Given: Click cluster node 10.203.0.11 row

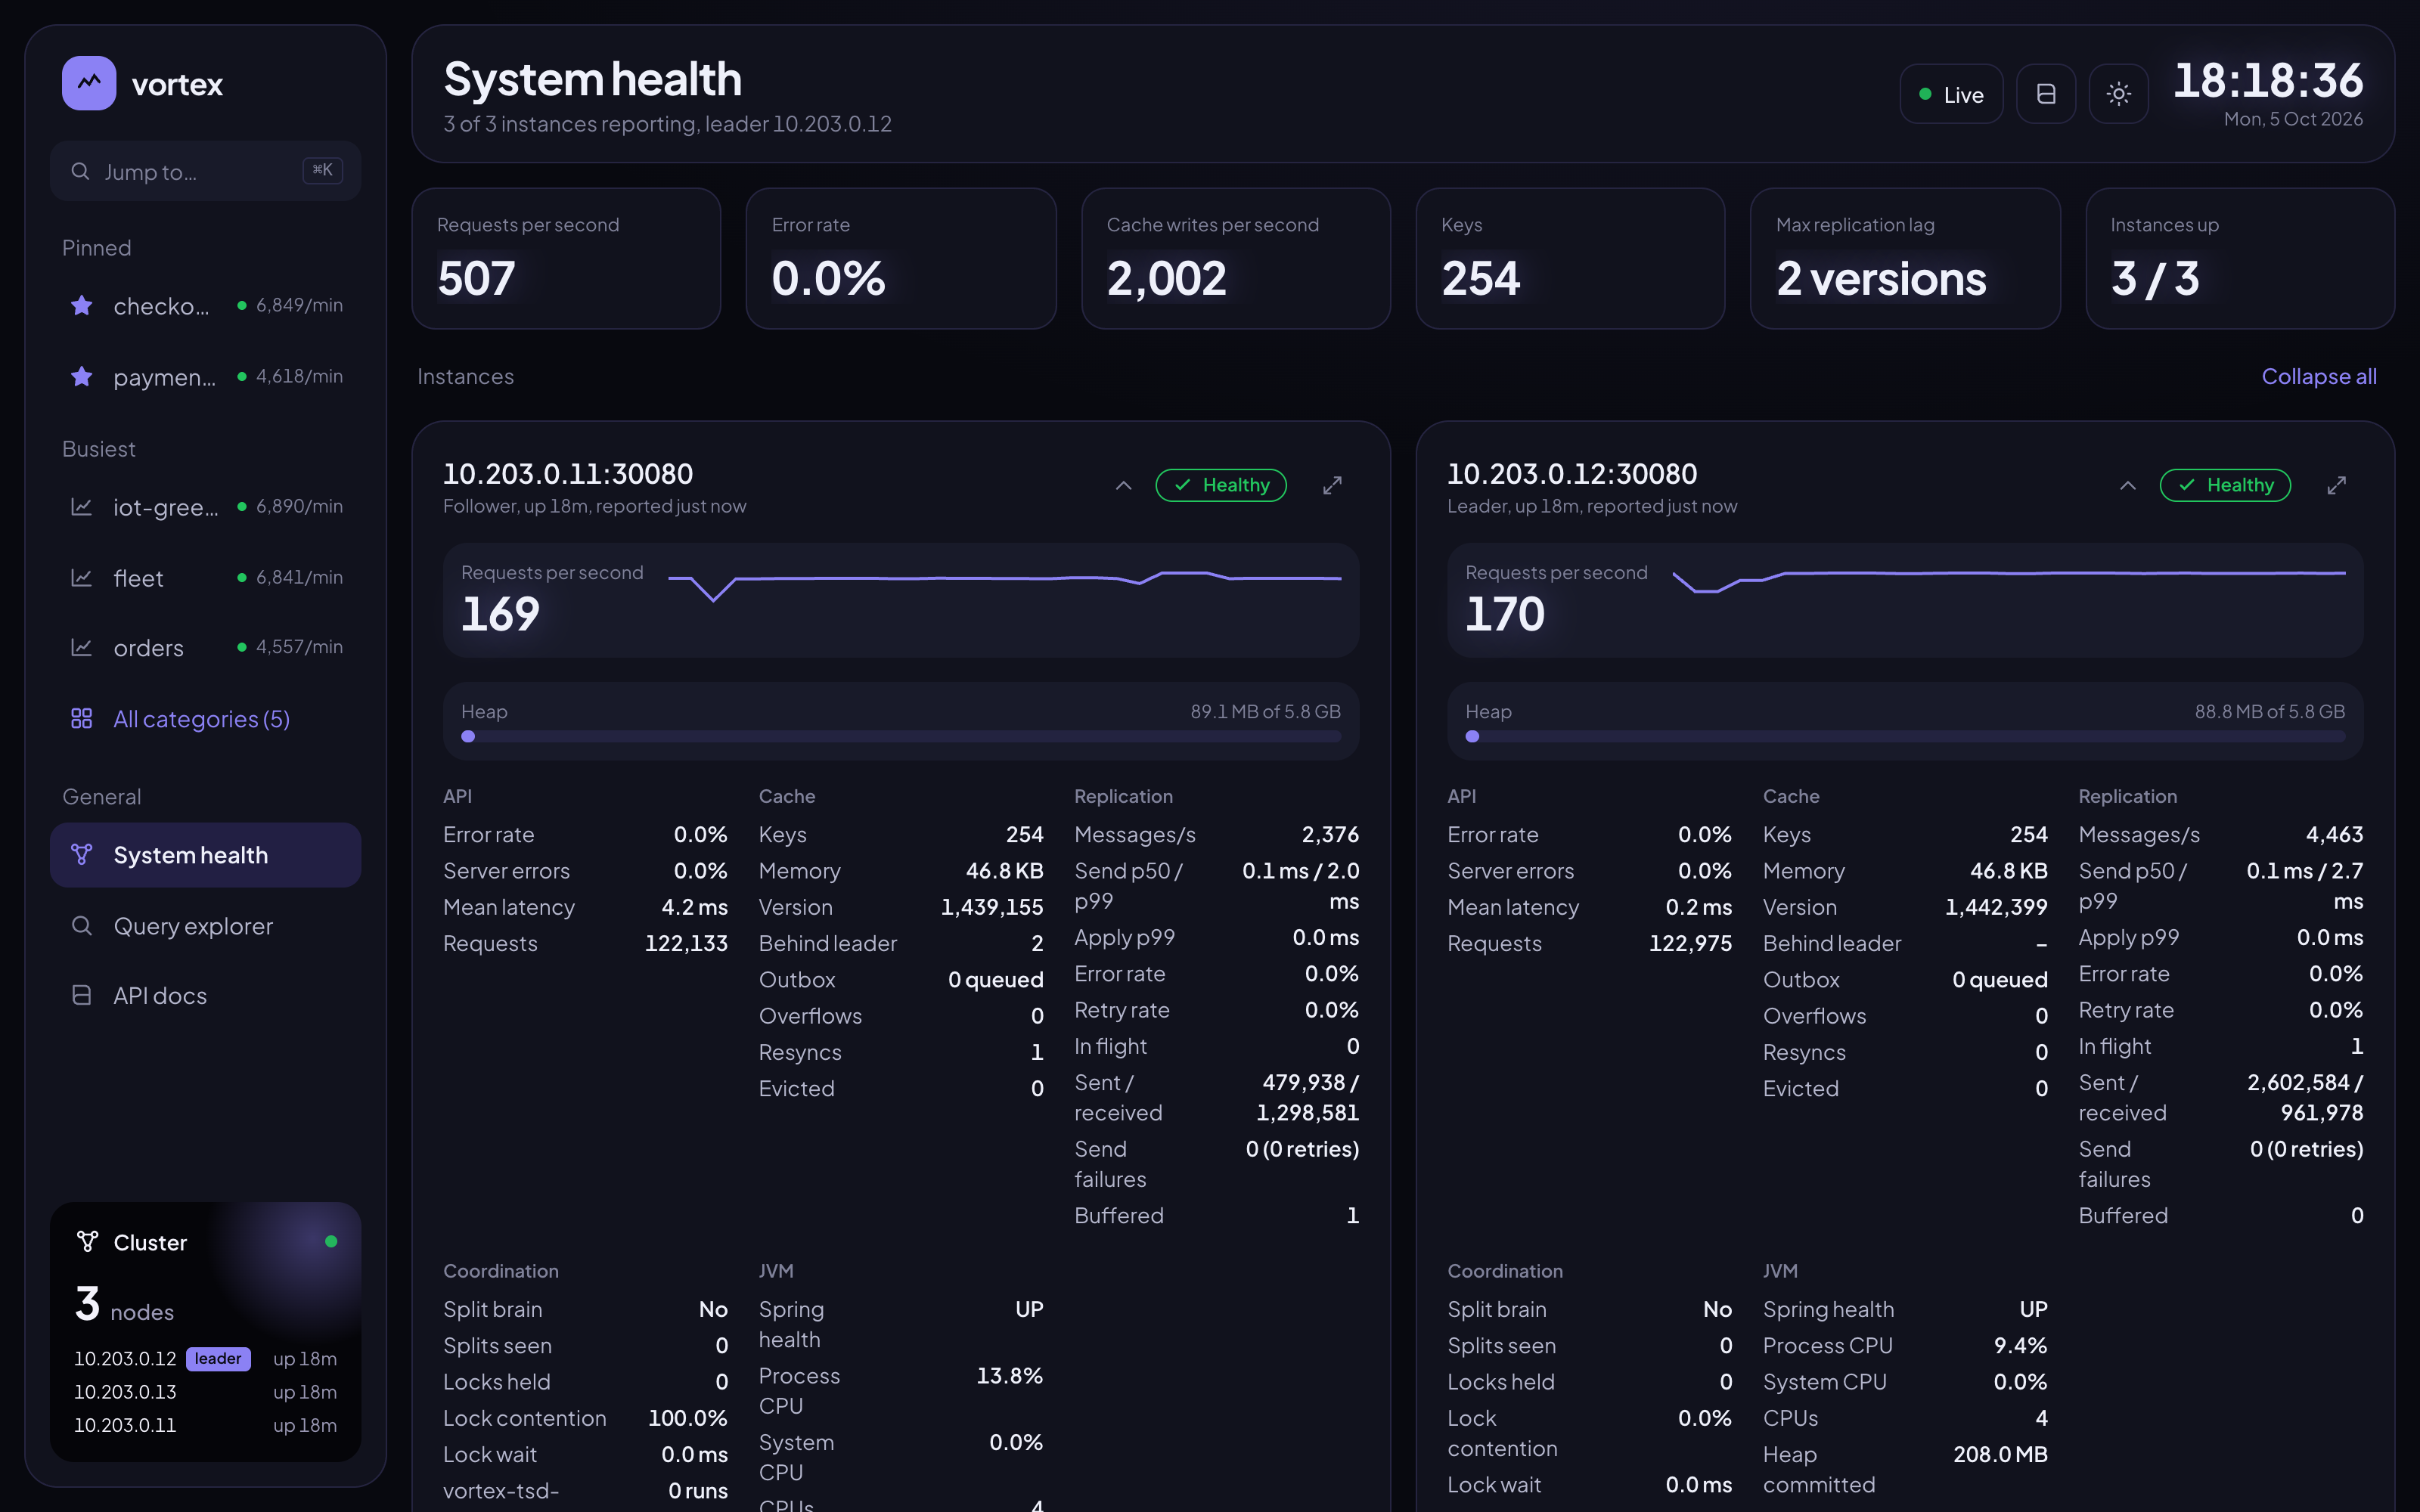Looking at the screenshot, I should pos(205,1425).
